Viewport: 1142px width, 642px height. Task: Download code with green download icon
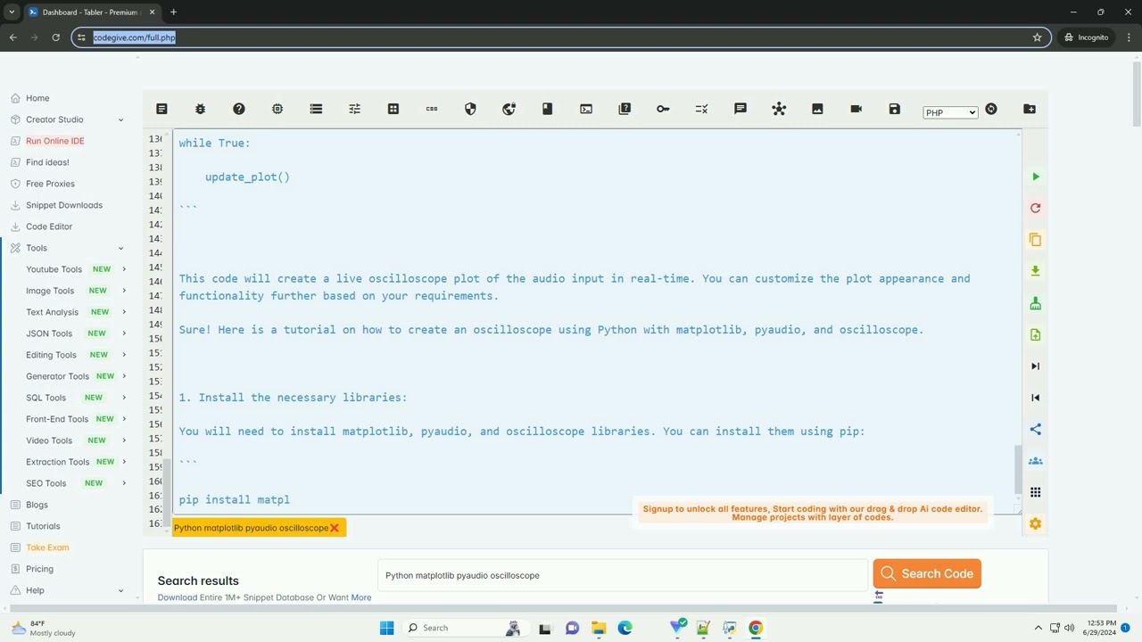click(x=1036, y=271)
